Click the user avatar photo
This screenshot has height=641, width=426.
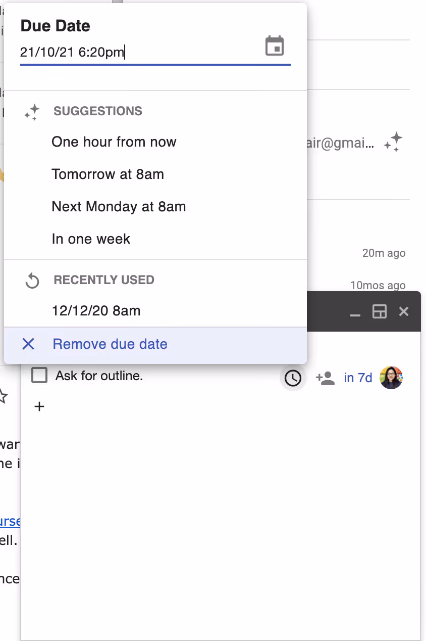[x=391, y=378]
